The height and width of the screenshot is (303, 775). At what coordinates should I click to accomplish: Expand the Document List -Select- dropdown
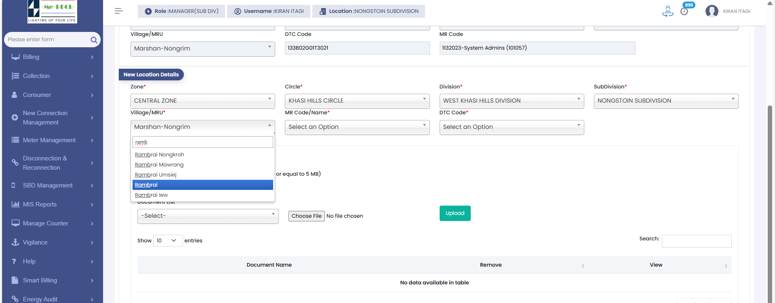click(x=208, y=216)
